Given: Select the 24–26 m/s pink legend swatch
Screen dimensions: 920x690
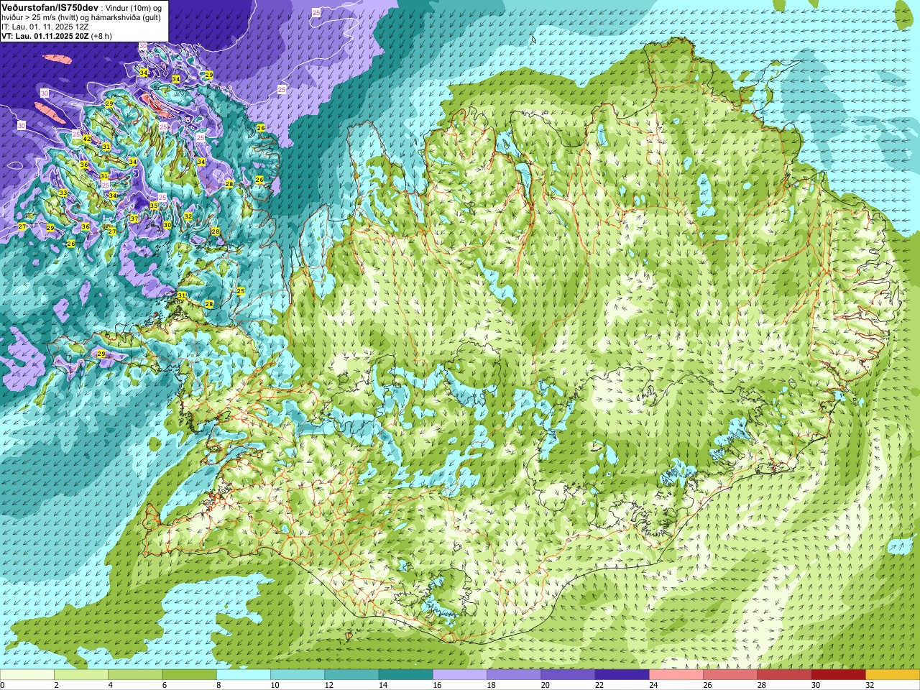Looking at the screenshot, I should (676, 675).
